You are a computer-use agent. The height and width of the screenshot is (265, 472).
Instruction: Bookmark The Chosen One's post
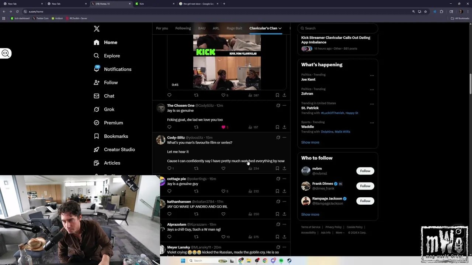(x=277, y=127)
